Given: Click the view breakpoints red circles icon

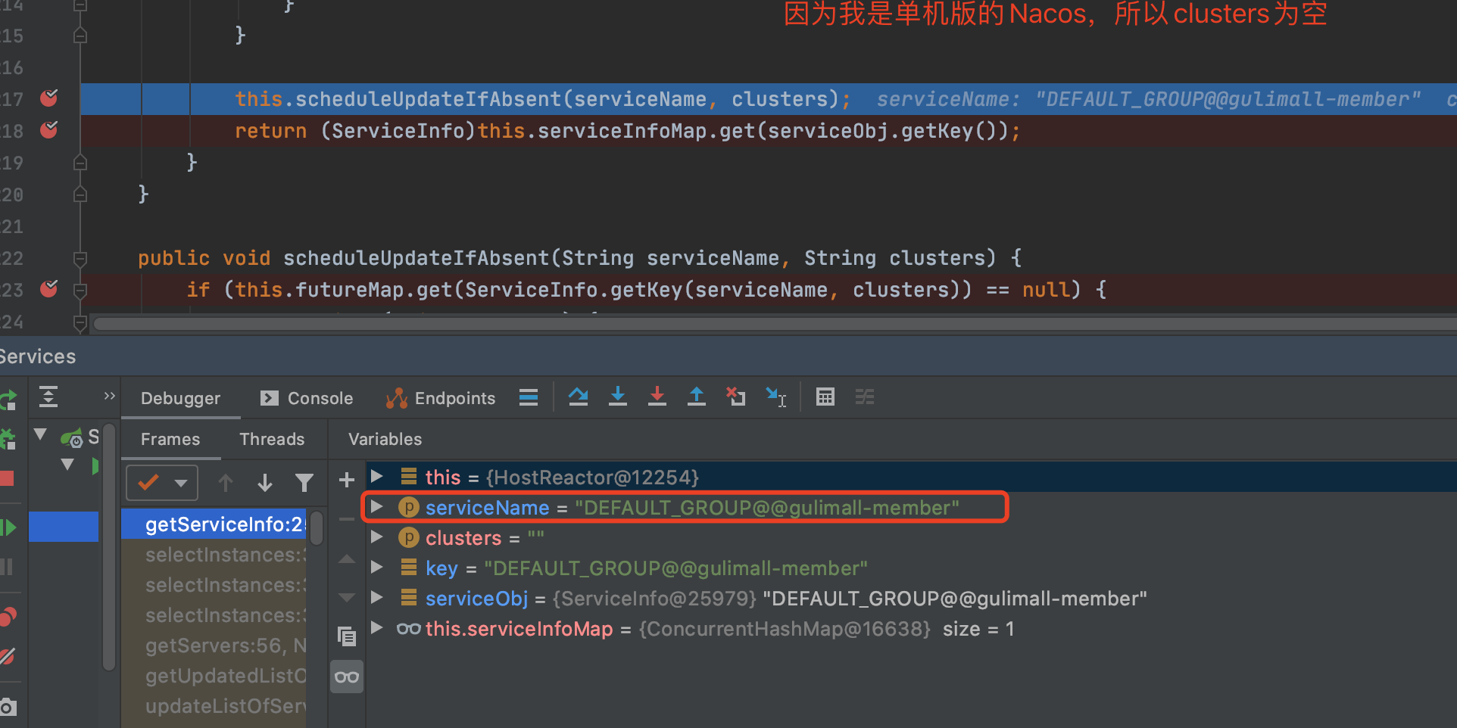Looking at the screenshot, I should [8, 617].
